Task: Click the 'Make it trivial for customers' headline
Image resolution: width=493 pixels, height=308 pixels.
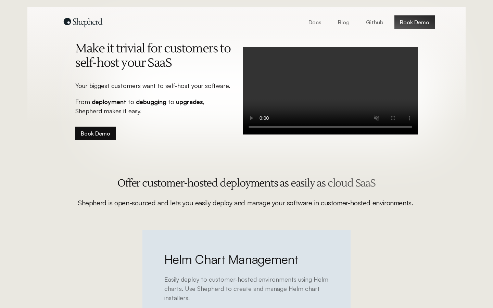Action: click(x=153, y=55)
